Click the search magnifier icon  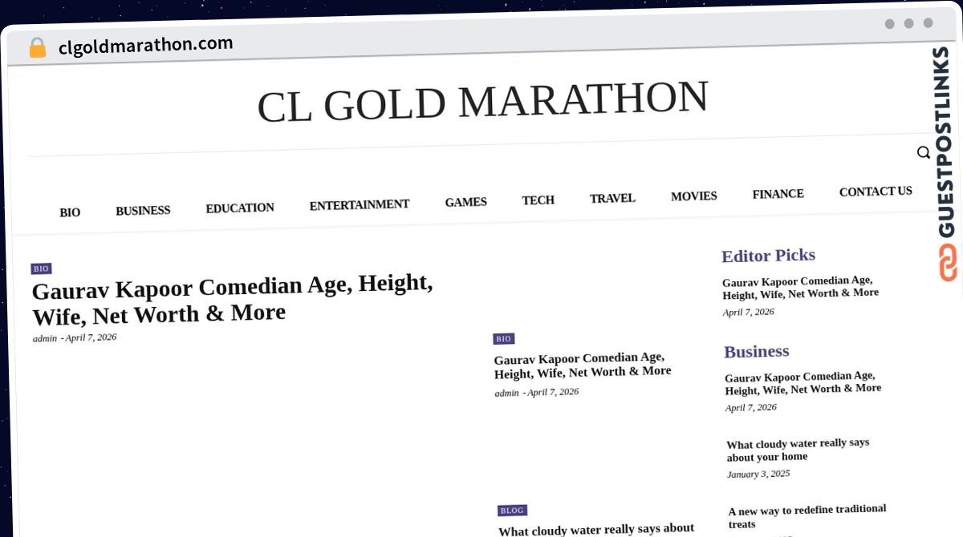pos(924,152)
